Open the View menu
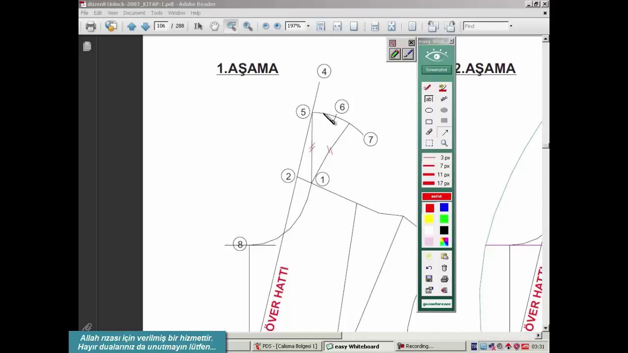This screenshot has height=353, width=628. point(113,13)
